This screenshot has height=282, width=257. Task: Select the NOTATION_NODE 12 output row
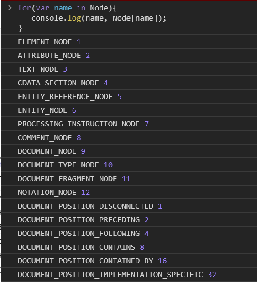click(129, 192)
